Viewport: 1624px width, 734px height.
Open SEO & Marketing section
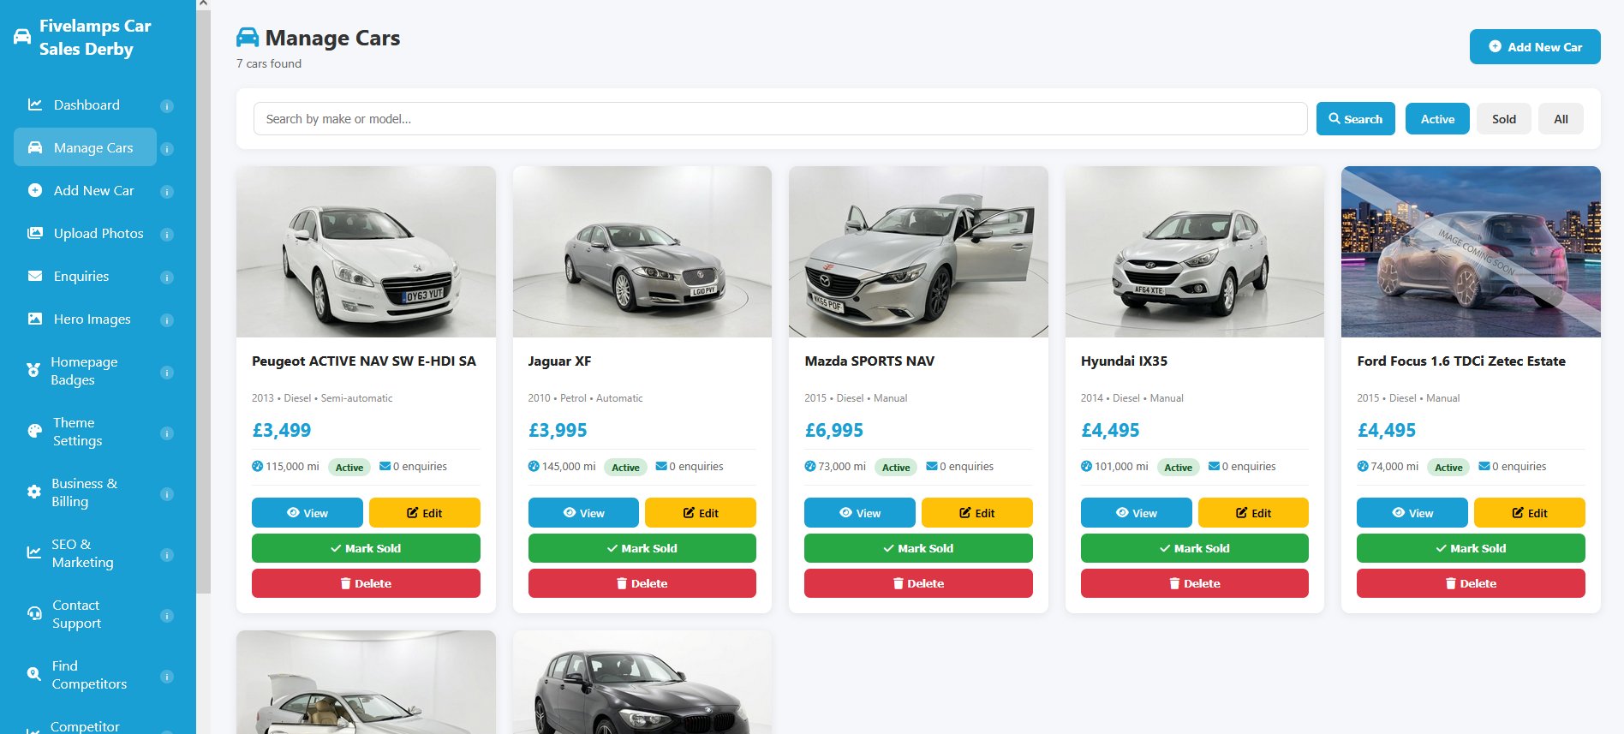(x=85, y=553)
